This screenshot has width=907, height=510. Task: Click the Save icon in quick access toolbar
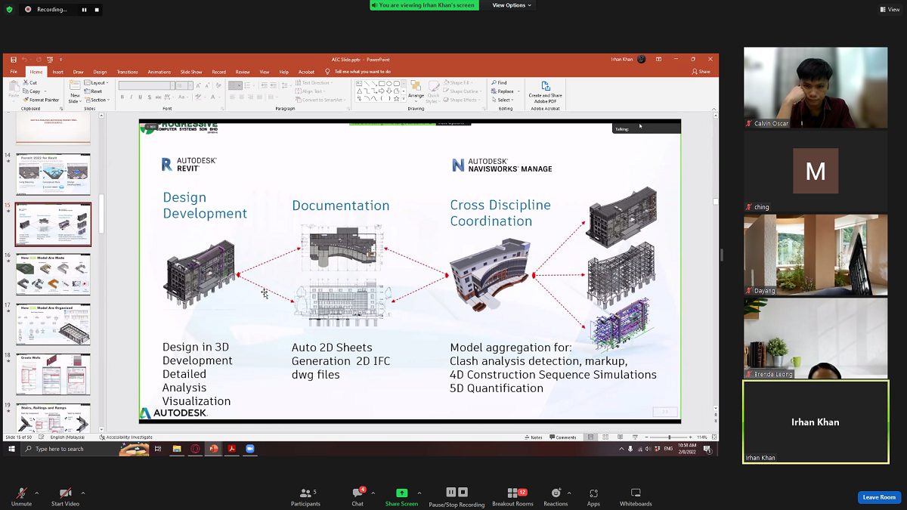coord(12,59)
